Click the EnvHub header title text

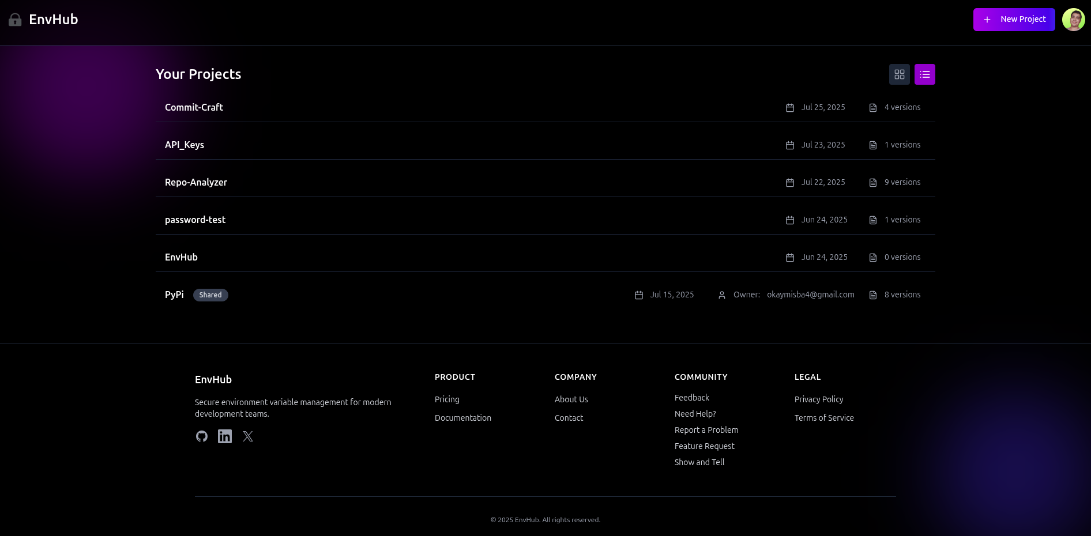tap(54, 20)
